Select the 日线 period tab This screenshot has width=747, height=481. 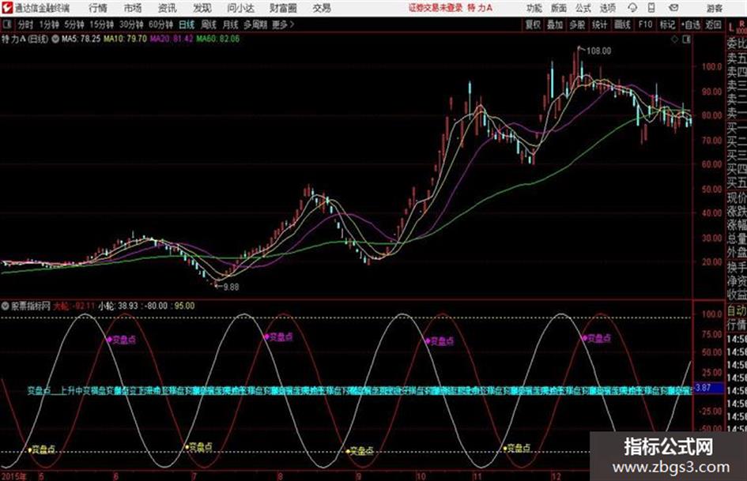coord(187,24)
